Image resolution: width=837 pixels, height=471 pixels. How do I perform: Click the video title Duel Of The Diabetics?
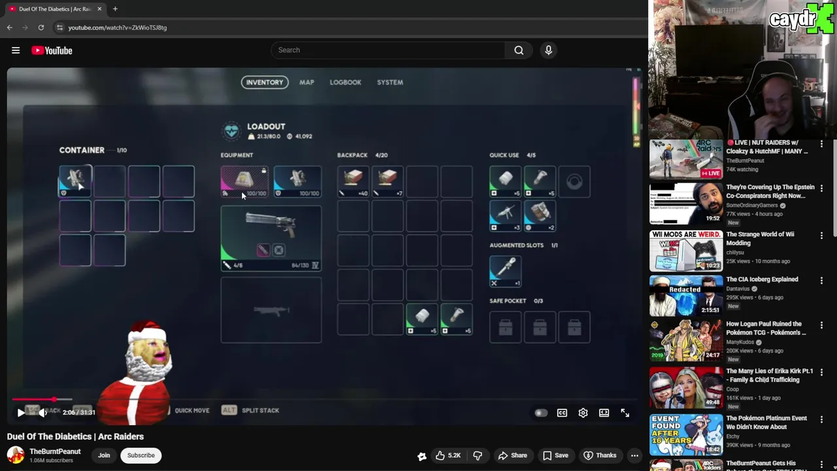(75, 436)
